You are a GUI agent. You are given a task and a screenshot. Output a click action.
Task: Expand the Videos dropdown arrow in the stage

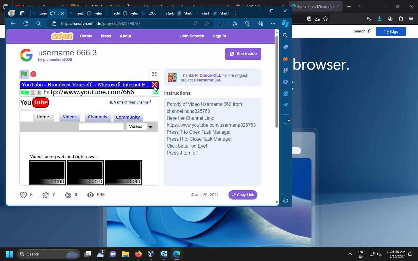pyautogui.click(x=150, y=127)
